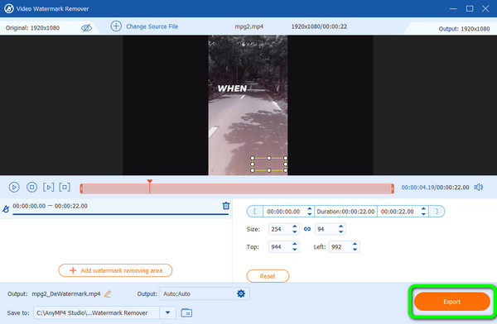Click the pink timeline progress bar
This screenshot has height=324, width=497.
(237, 189)
